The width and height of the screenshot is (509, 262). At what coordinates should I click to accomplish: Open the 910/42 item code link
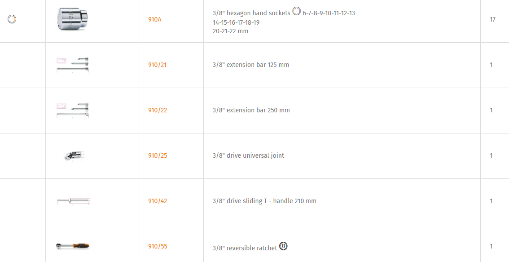[158, 201]
